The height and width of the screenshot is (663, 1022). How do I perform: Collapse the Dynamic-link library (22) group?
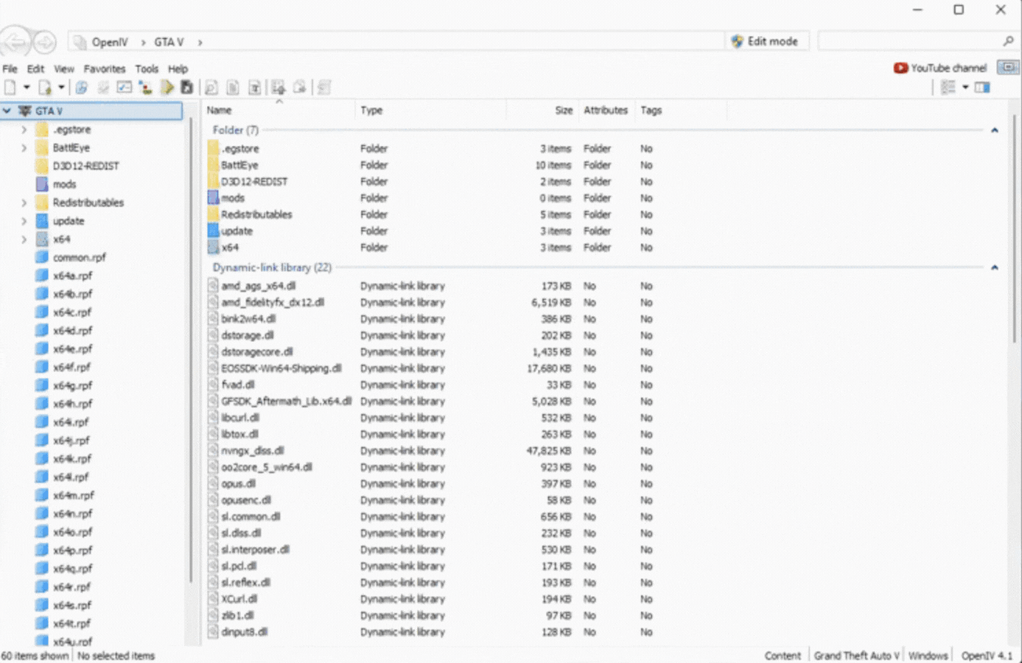pos(994,267)
